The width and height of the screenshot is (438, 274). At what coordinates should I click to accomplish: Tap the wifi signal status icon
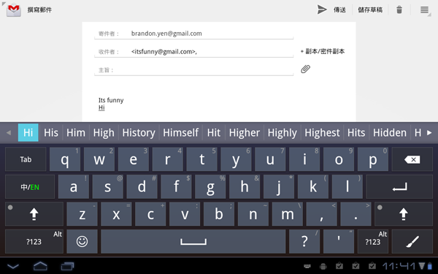[422, 266]
